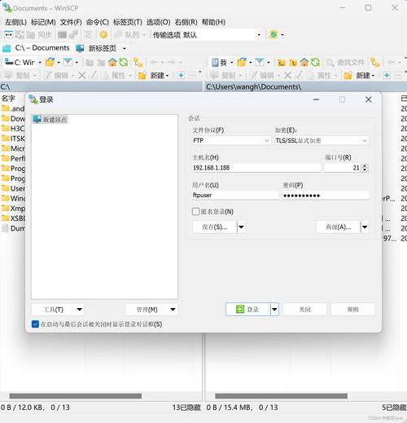Image resolution: width=407 pixels, height=423 pixels.
Task: Click the Help button in login dialog
Action: coord(352,310)
